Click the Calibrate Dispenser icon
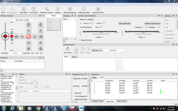178x111 pixels. pos(70,10)
